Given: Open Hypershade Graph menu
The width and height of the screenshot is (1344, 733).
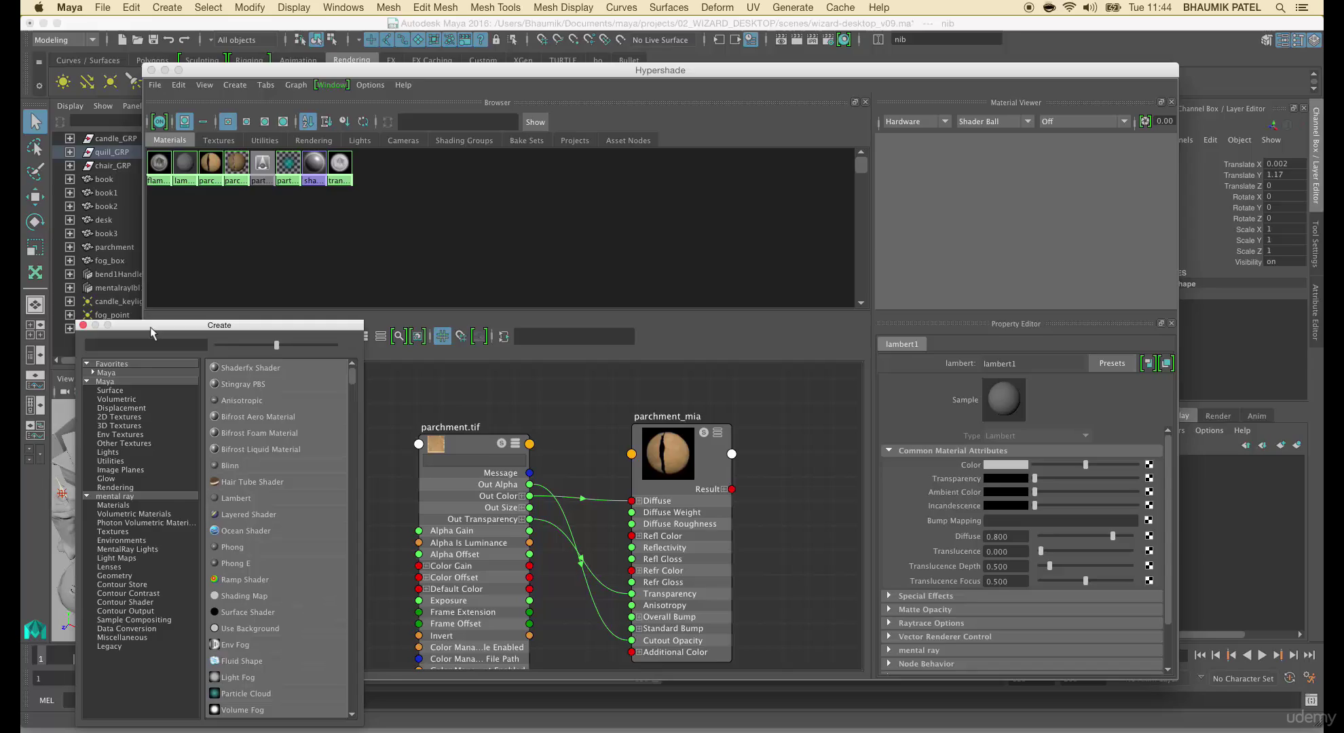Looking at the screenshot, I should point(296,85).
